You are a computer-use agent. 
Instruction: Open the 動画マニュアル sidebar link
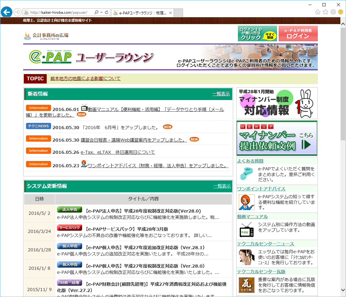(x=252, y=217)
